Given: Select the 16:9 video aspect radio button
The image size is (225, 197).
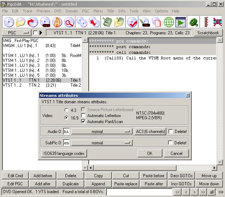Looking at the screenshot, I should click(x=67, y=118).
